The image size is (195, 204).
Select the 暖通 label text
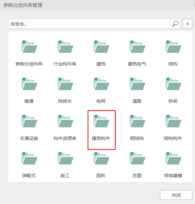pos(29,101)
